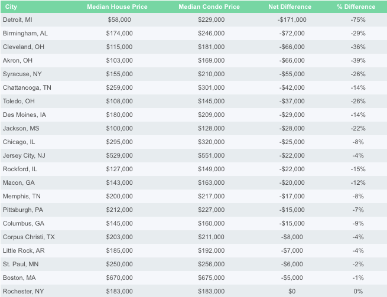Click Akron, OH condo price $169,000
Viewport: 387px width, 297px height.
coord(212,60)
